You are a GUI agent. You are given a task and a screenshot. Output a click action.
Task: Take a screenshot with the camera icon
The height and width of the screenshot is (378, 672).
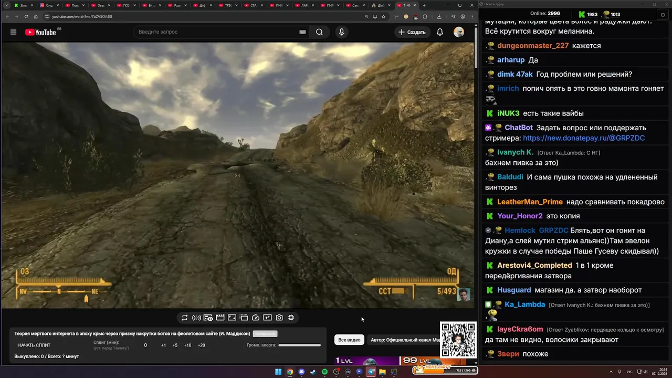[279, 318]
